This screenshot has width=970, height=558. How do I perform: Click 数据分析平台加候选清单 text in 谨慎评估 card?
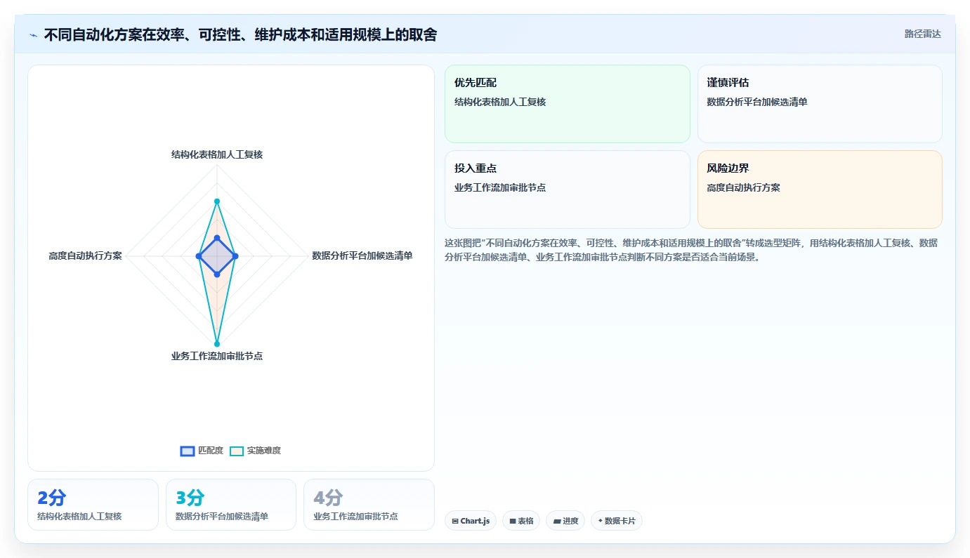tap(757, 102)
